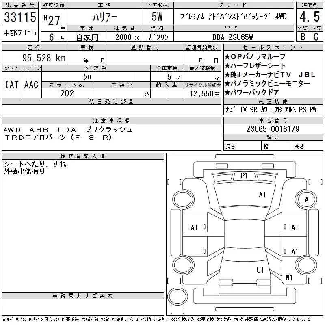Click the A1 mark right of car body
Screen dimensions: 325x325
coord(295,227)
